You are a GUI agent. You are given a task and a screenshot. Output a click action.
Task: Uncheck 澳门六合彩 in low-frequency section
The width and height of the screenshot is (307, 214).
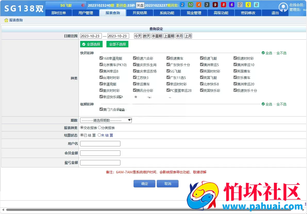coord(101,109)
